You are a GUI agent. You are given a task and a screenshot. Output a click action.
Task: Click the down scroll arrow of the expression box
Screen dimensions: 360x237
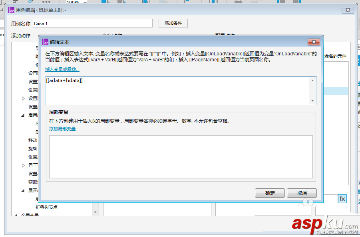click(313, 100)
